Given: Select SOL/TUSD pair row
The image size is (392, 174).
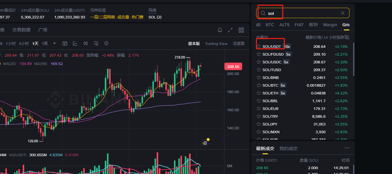Looking at the screenshot, I should (303, 70).
